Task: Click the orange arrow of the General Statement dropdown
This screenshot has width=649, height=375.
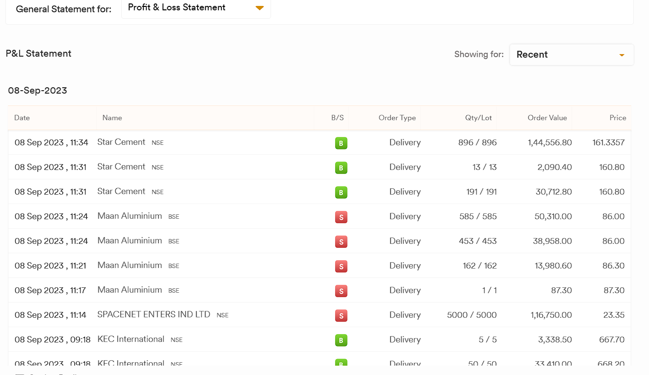Action: 260,8
